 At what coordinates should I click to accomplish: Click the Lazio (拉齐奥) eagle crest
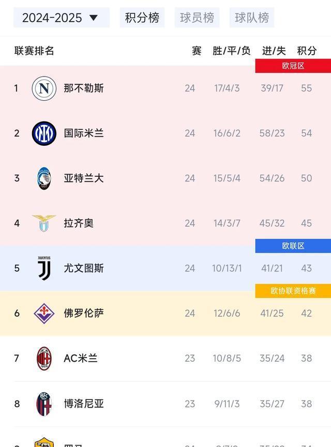pos(43,223)
